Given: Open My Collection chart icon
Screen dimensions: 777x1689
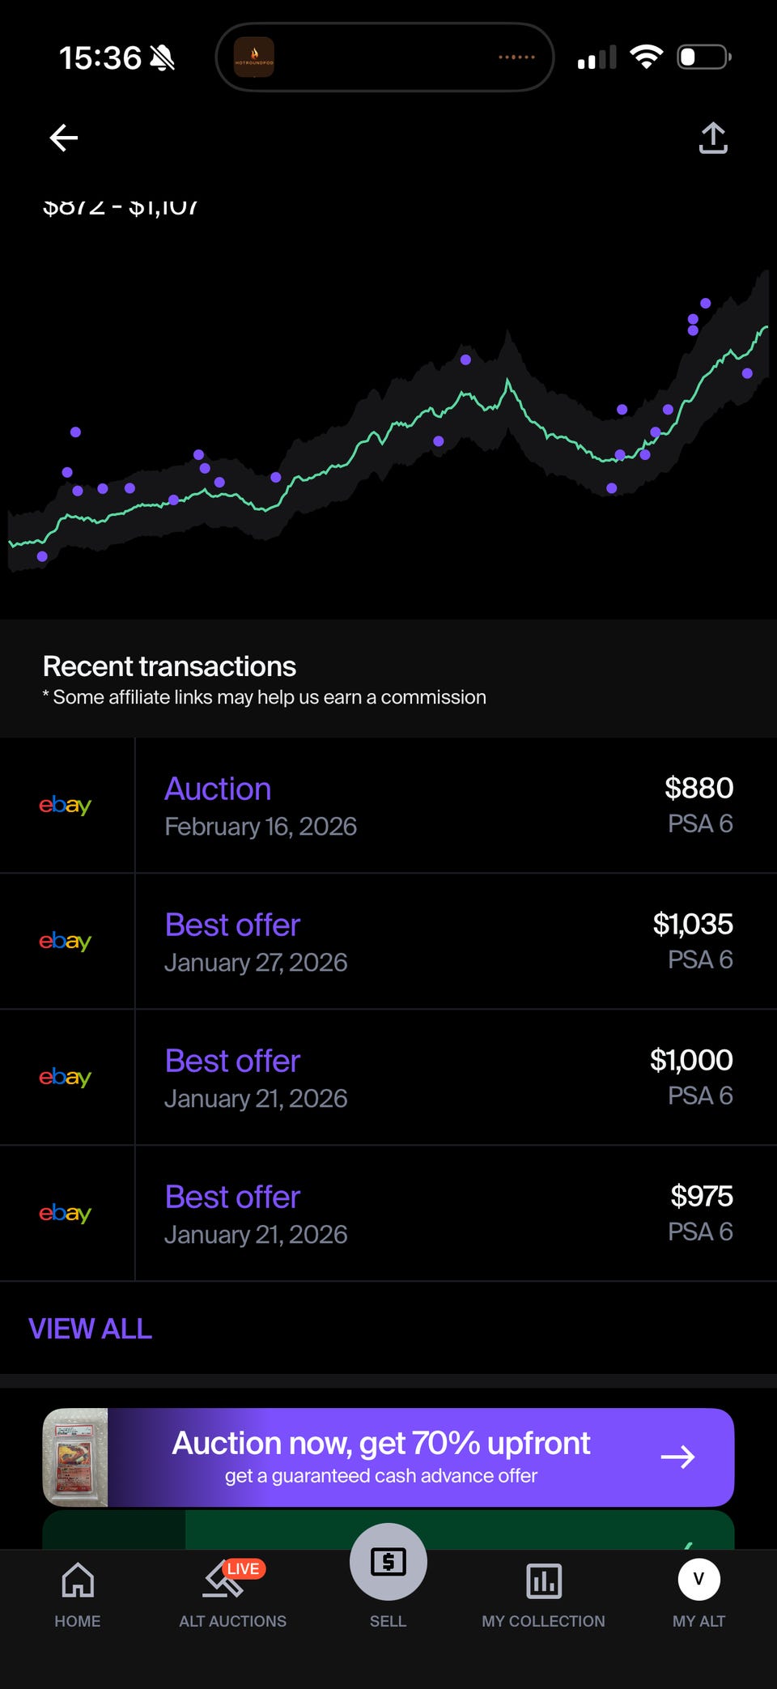Looking at the screenshot, I should [543, 1581].
